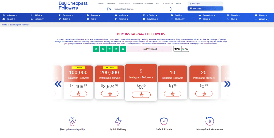Expand the Bluesky services dropdown
274x138 pixels.
pos(263,15)
